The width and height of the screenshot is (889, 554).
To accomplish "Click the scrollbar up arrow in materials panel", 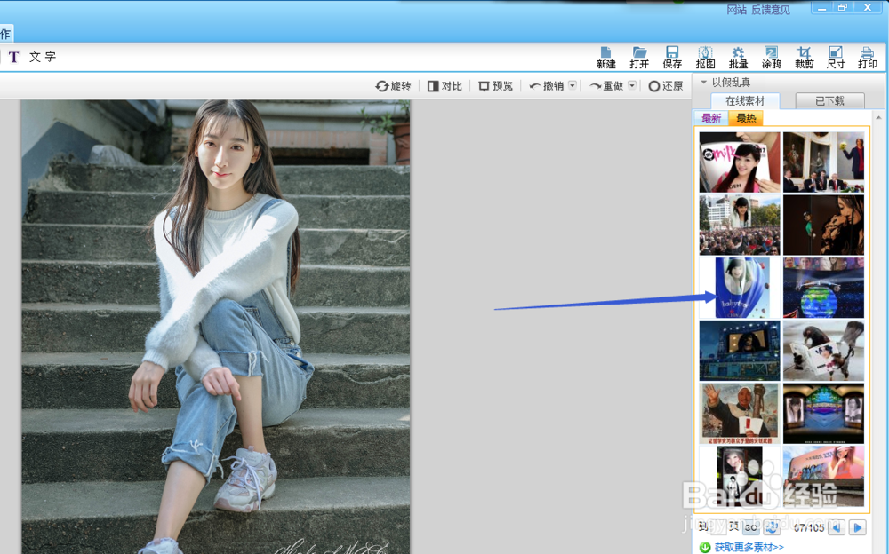I will click(879, 117).
